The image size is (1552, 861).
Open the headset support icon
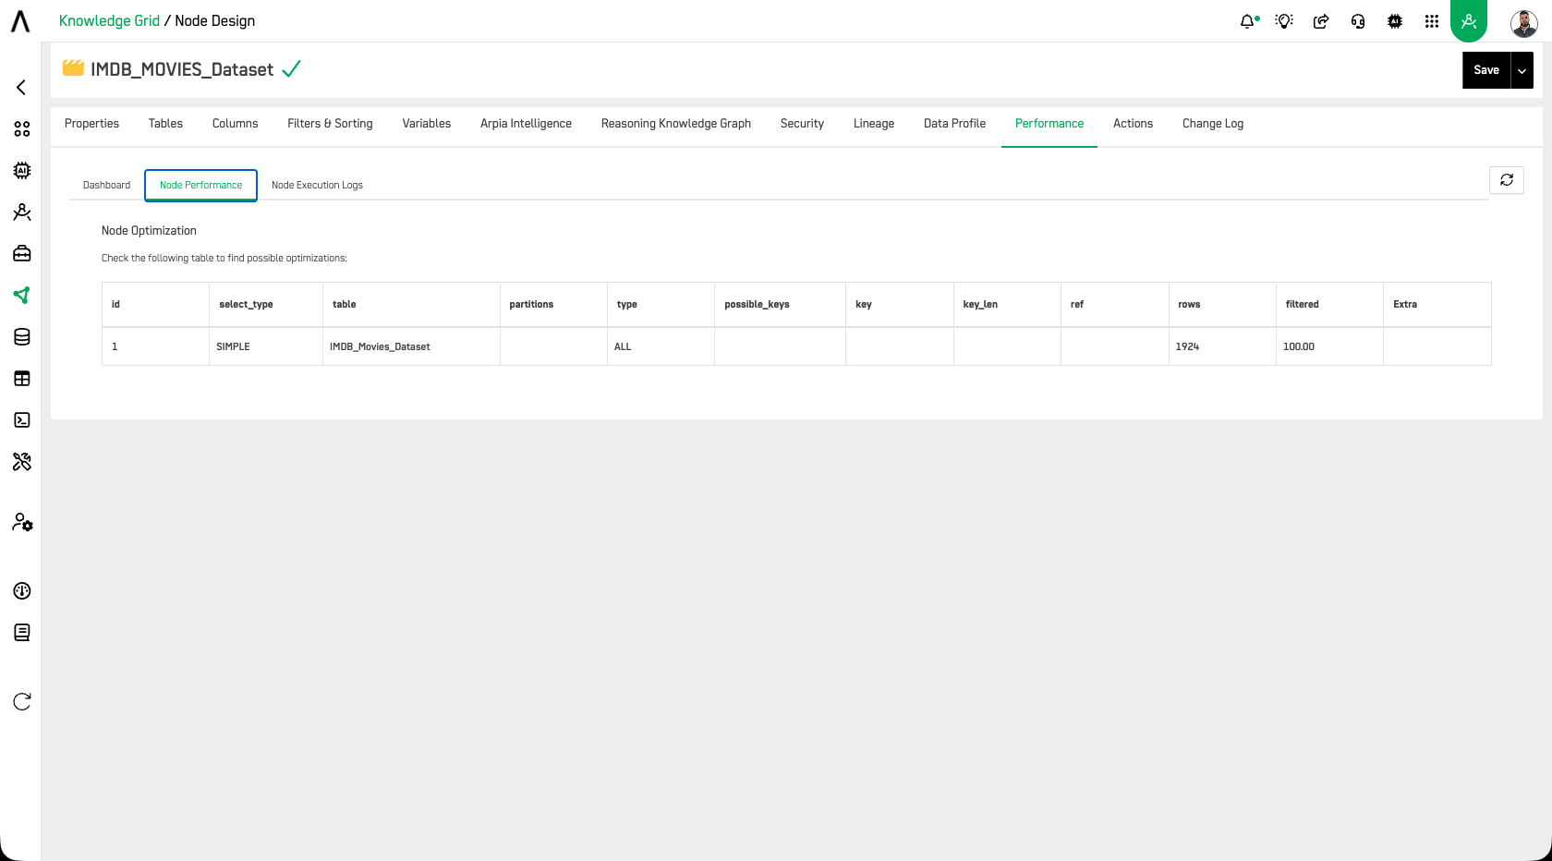[x=1358, y=21]
